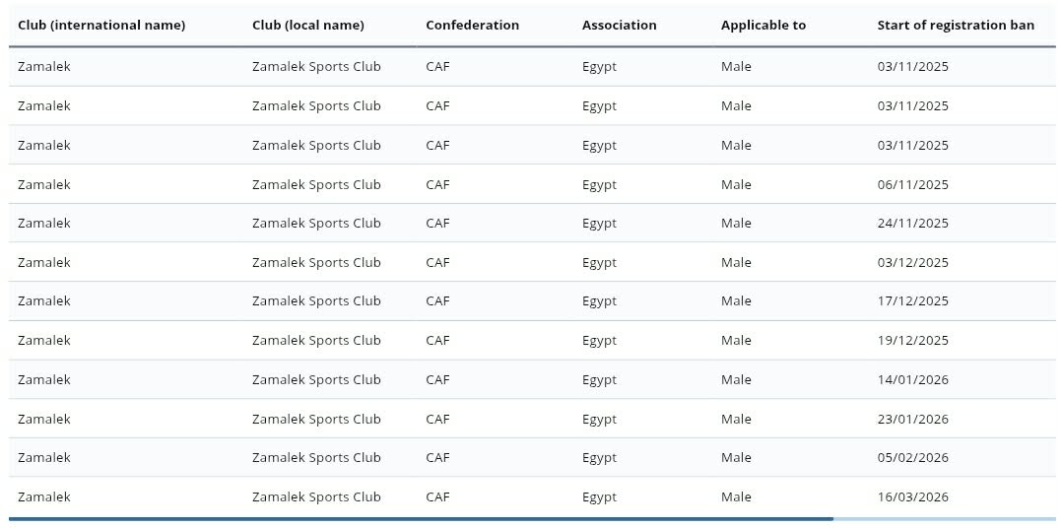
Task: Select the last row dated 16/03/2026
Action: (x=532, y=496)
